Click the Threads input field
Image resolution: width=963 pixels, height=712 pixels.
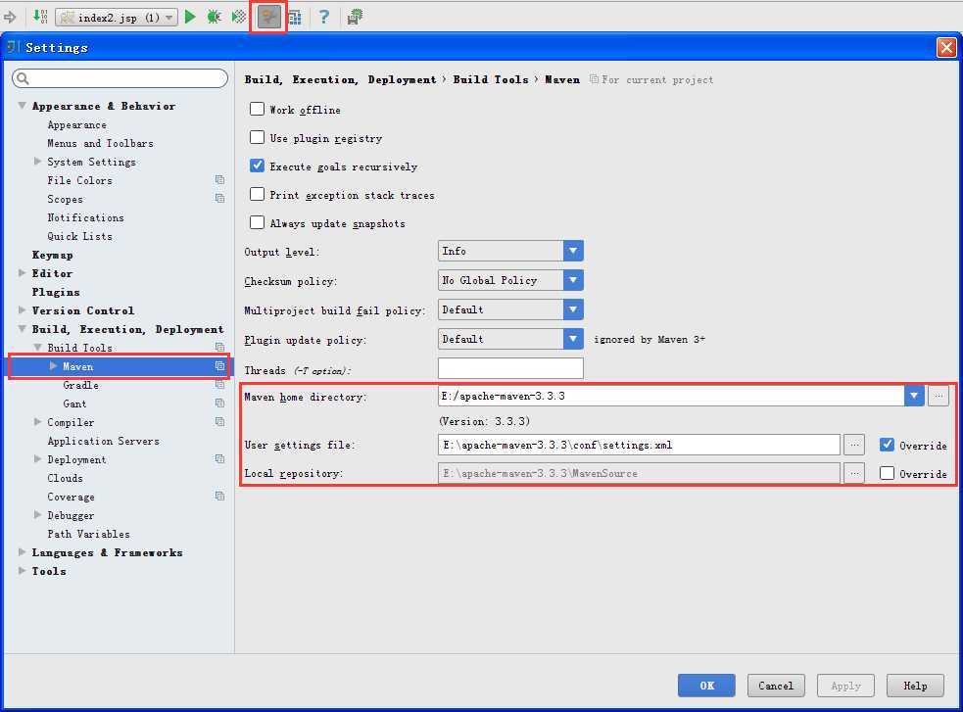point(510,368)
